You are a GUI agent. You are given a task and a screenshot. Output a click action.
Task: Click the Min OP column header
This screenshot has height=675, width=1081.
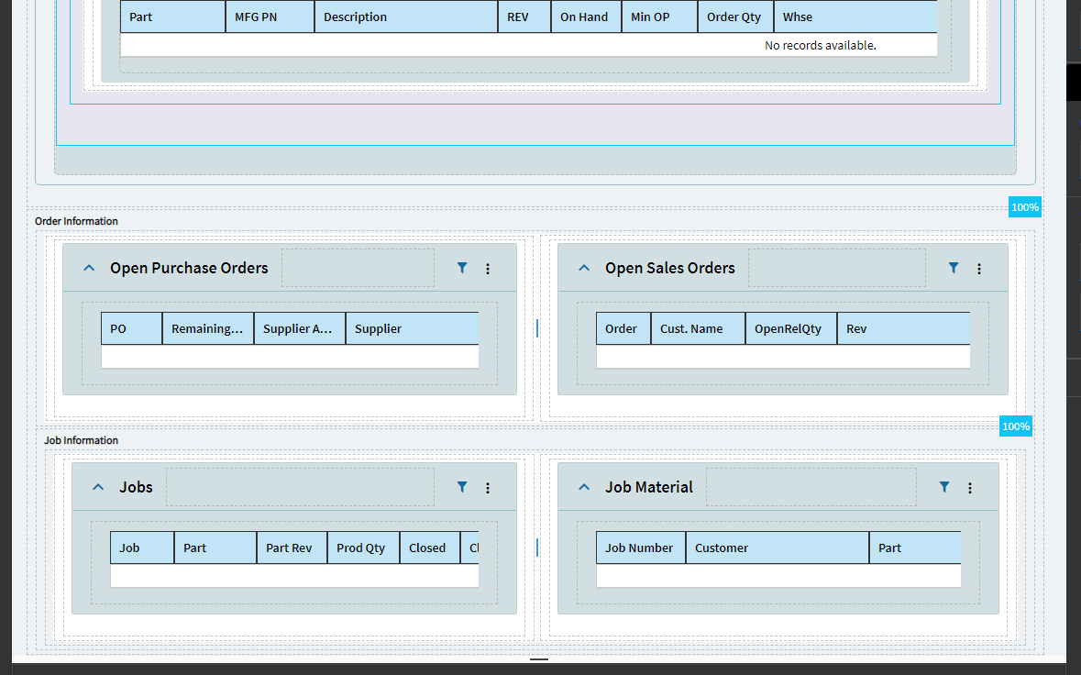click(x=660, y=17)
